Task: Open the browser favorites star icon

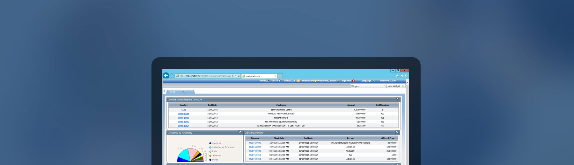Action: [x=402, y=76]
